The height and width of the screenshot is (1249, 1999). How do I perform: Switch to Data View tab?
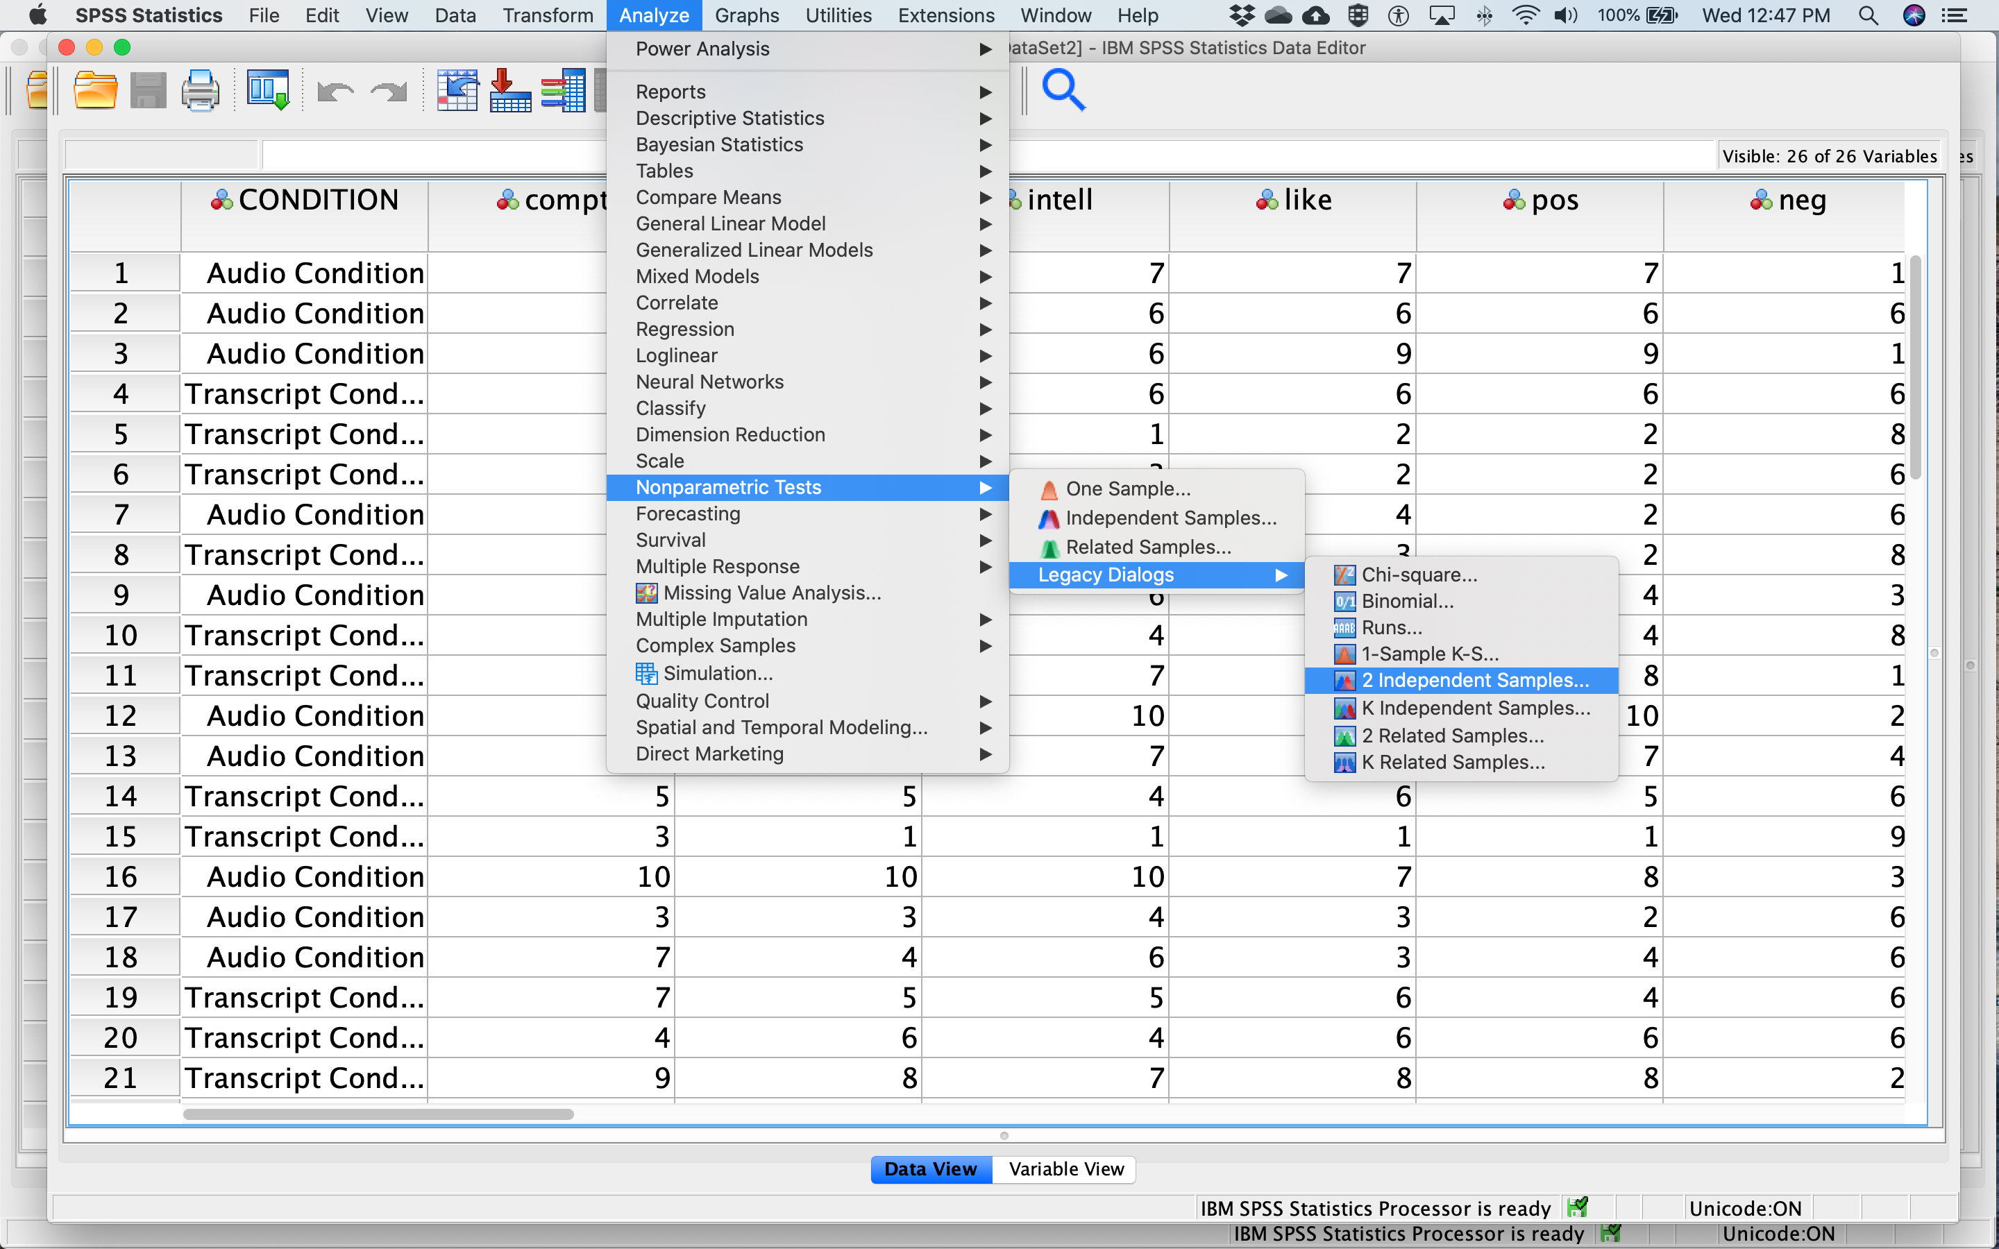pyautogui.click(x=931, y=1169)
